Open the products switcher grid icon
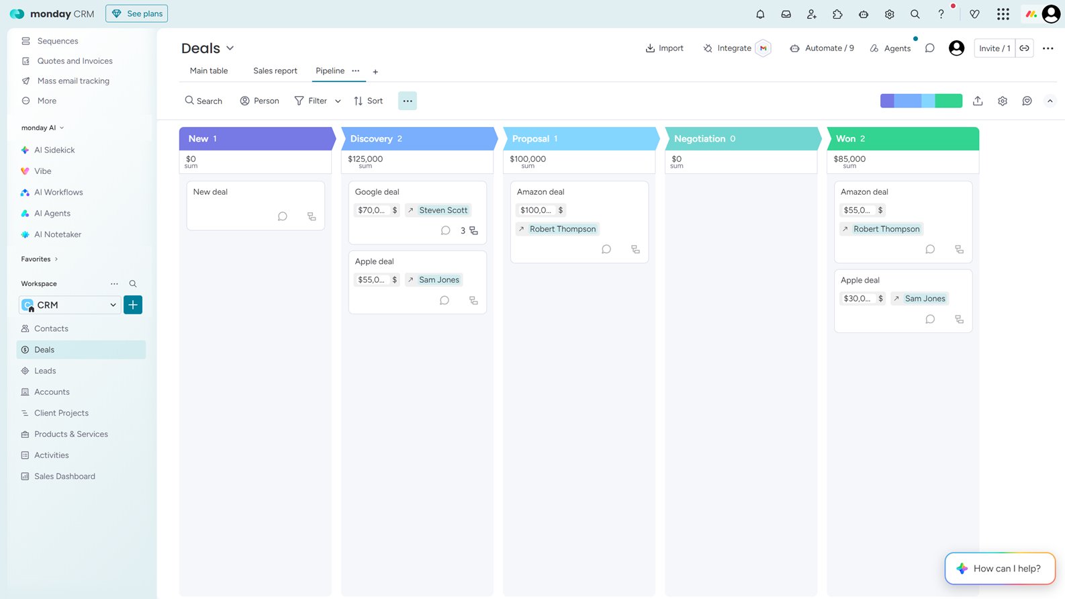Viewport: 1065px width, 599px height. (x=1003, y=14)
